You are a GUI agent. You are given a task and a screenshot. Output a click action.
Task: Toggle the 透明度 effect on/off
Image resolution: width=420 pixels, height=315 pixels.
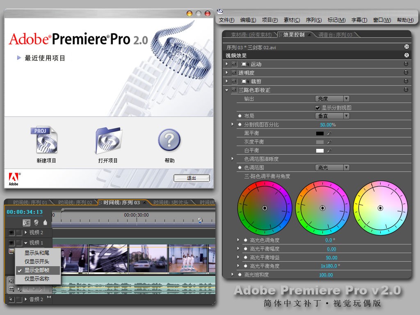[234, 73]
